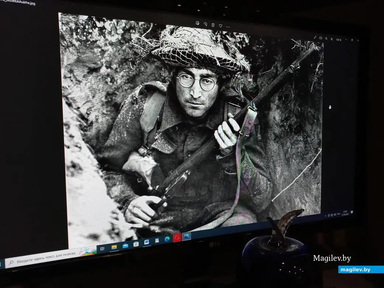Click the fit-to-window icon
Screen dimensions: 384x288
point(320,38)
